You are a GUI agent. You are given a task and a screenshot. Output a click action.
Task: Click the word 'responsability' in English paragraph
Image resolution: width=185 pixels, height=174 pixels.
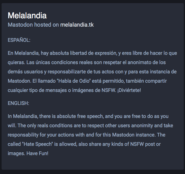point(23,135)
